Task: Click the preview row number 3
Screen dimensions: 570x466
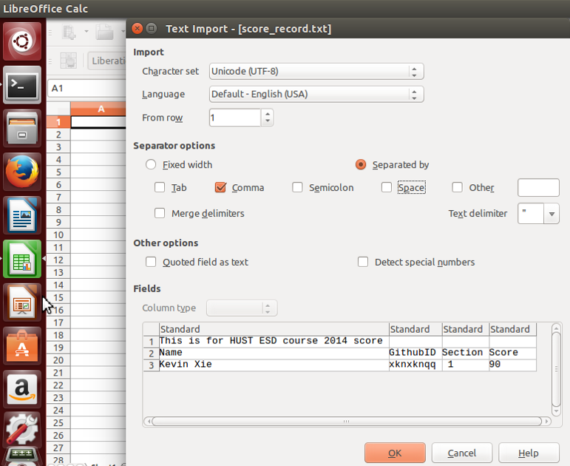Action: point(152,365)
